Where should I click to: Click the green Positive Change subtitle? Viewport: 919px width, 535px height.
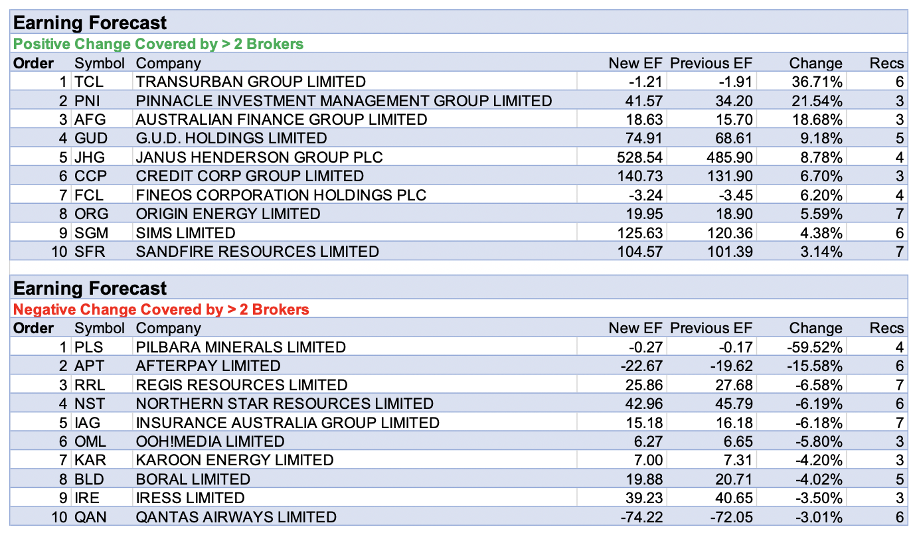pyautogui.click(x=158, y=44)
